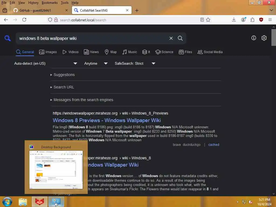This screenshot has width=276, height=207.
Task: Switch to the Map category
Action: pyautogui.click(x=111, y=52)
